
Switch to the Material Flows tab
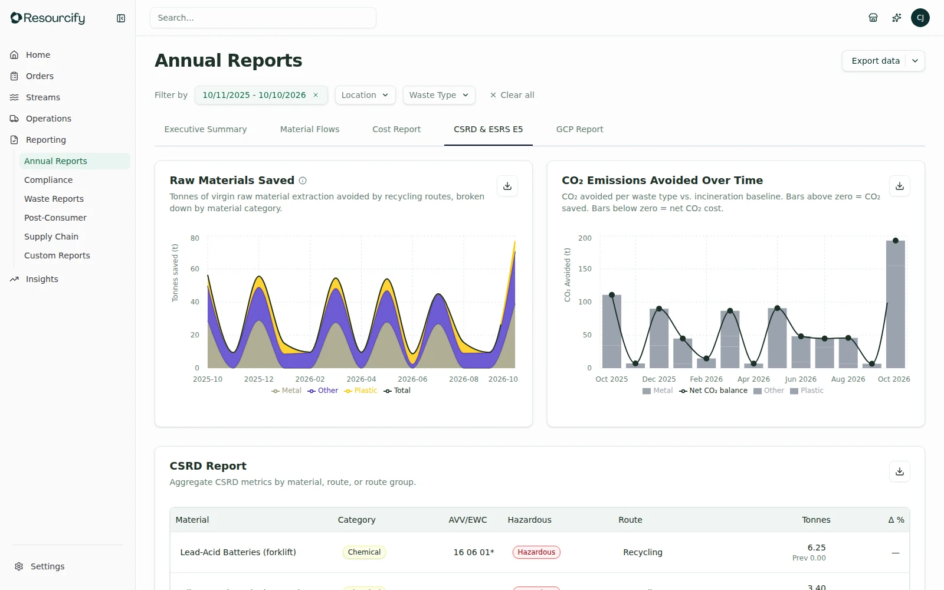point(310,129)
